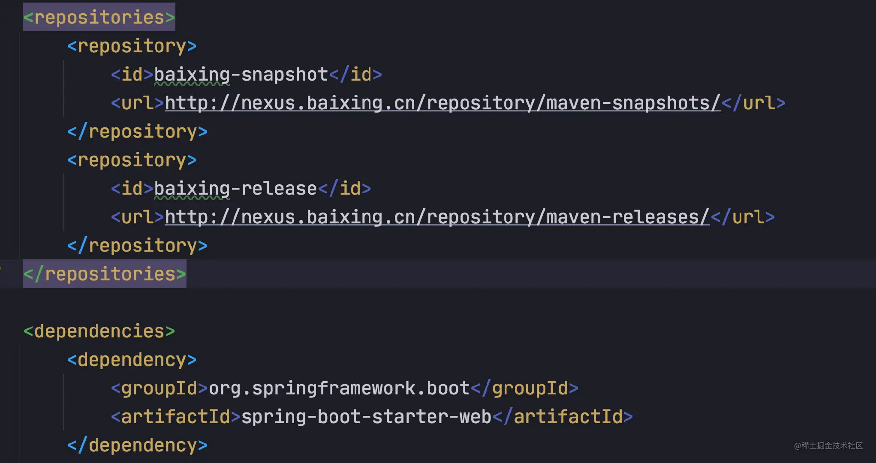876x463 pixels.
Task: Click the opening dependency tag
Action: (x=132, y=360)
